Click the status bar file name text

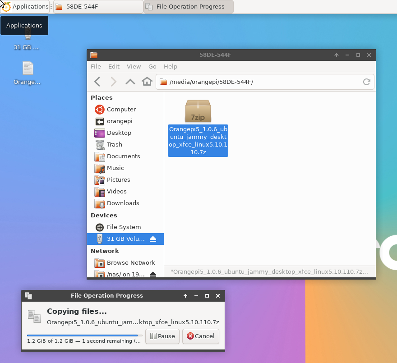tap(269, 271)
